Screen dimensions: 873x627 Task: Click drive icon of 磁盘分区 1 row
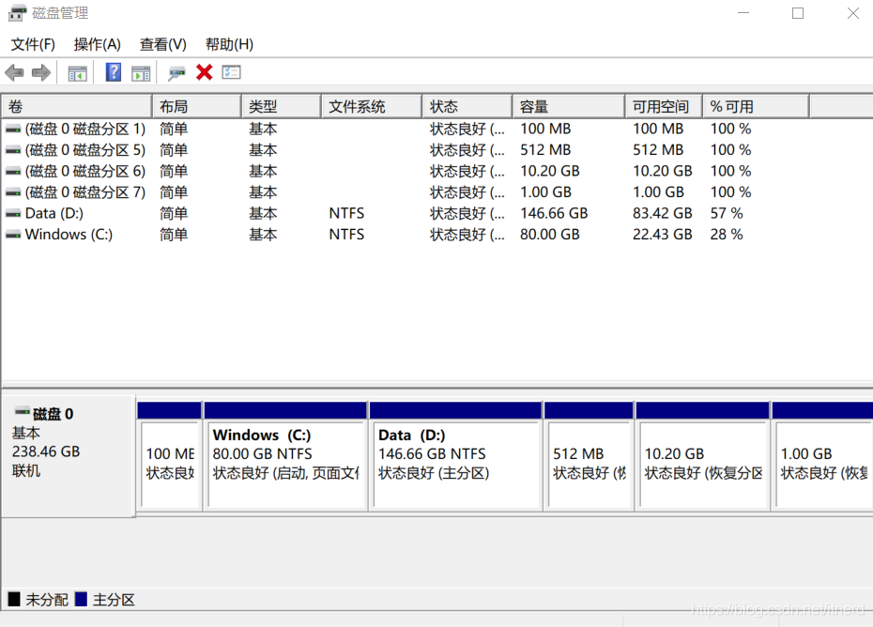click(x=13, y=130)
